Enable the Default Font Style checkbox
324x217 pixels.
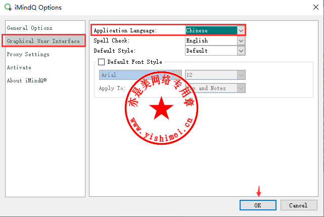coord(101,62)
